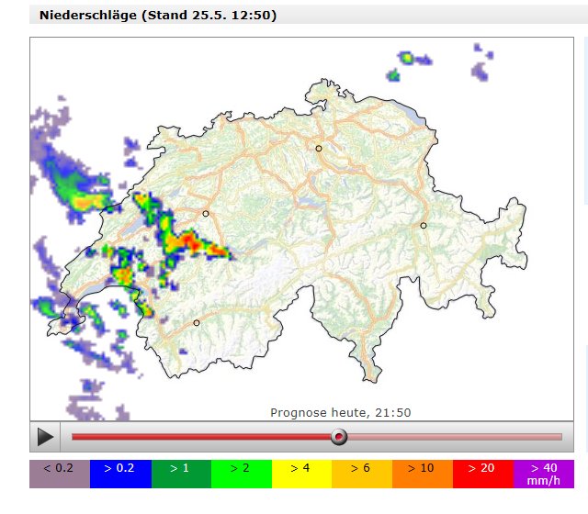Click the eastern city marker circle near Chur
Image resolution: width=588 pixels, height=514 pixels.
424,225
